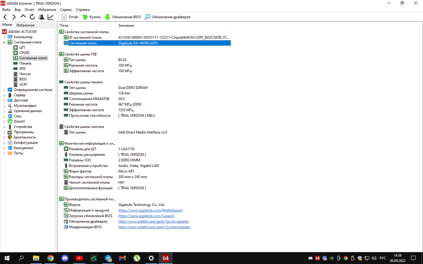Expand the Операционная система tree node
The width and height of the screenshot is (423, 264).
[x=4, y=90]
